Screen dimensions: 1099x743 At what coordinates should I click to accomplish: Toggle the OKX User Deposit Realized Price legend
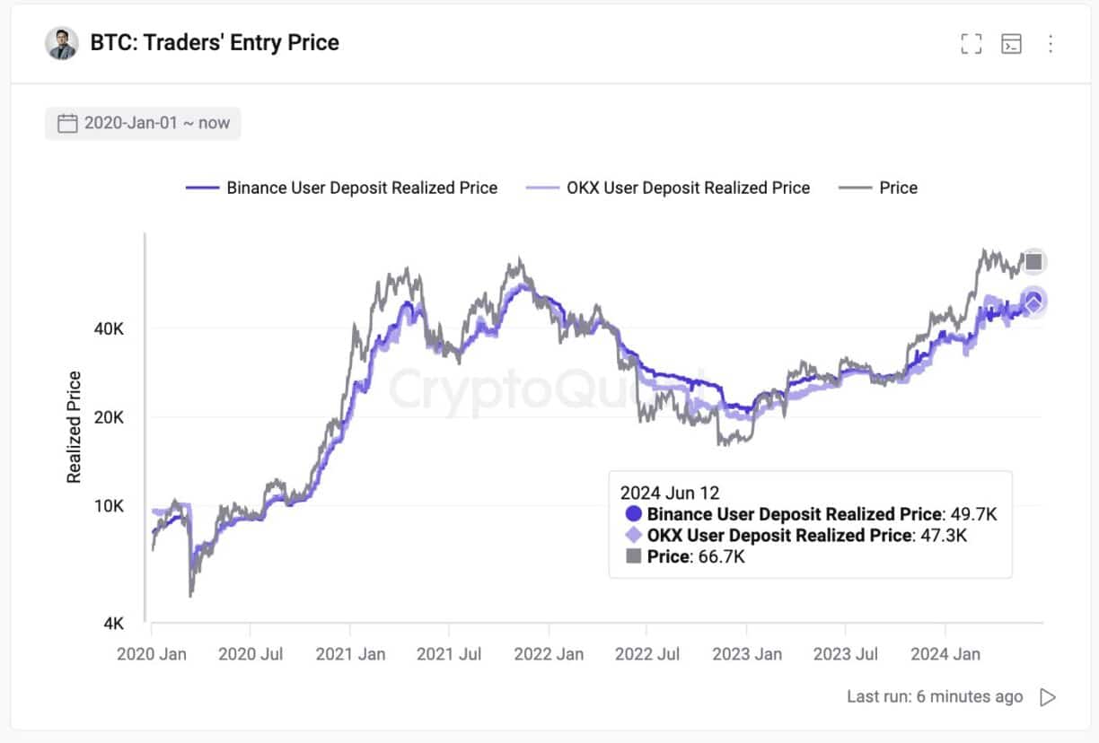668,188
